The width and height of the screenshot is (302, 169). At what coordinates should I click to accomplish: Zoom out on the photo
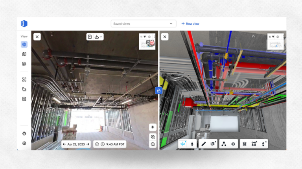[x=153, y=144]
